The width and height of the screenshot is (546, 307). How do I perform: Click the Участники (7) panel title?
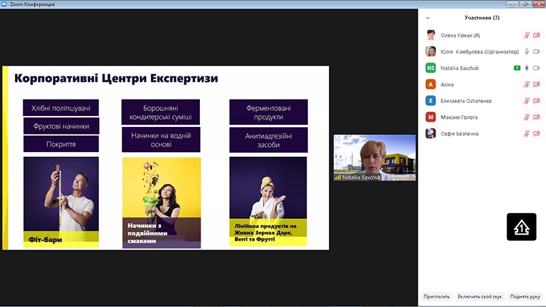[482, 18]
